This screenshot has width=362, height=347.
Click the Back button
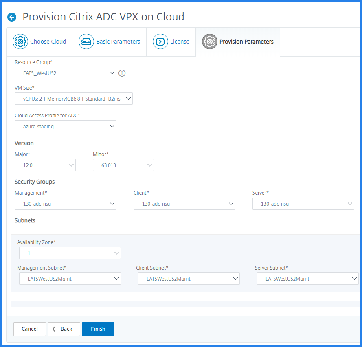[64, 329]
